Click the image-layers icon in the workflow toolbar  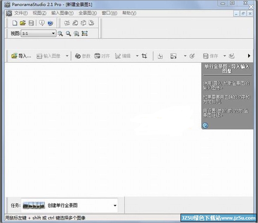173,56
